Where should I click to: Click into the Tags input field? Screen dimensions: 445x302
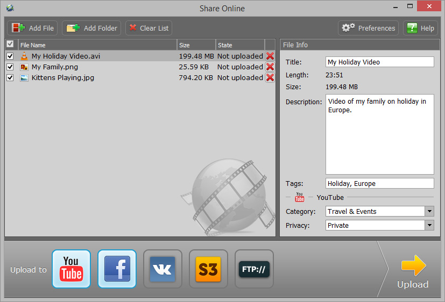pyautogui.click(x=379, y=183)
